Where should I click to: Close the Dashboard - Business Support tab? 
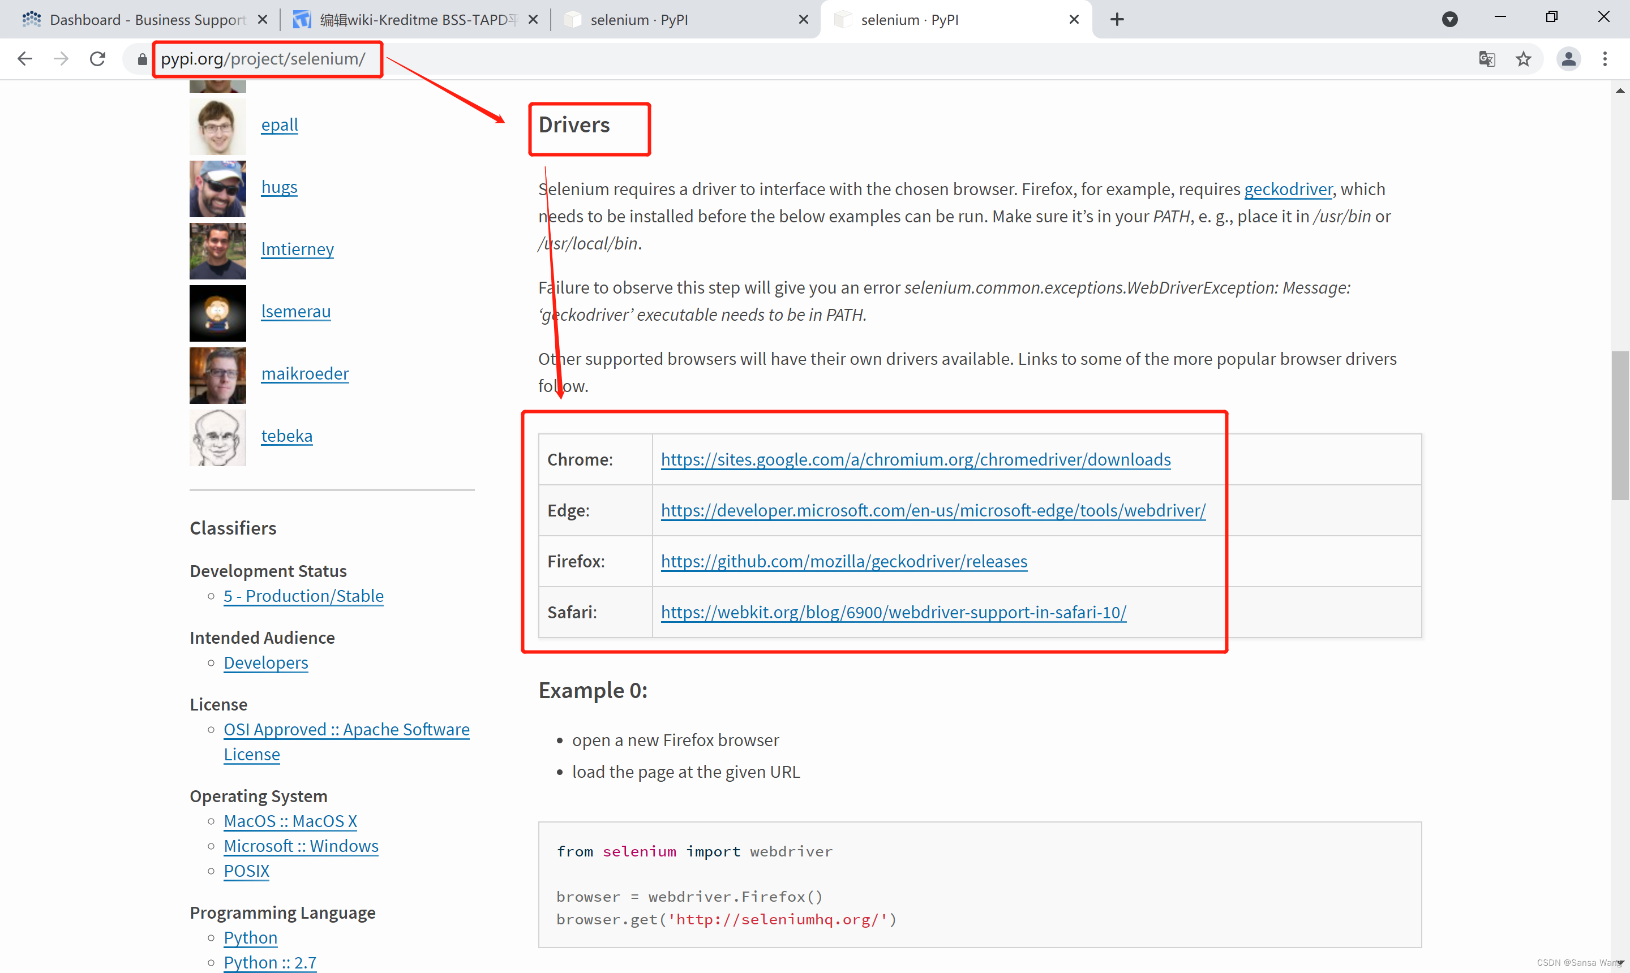coord(263,20)
